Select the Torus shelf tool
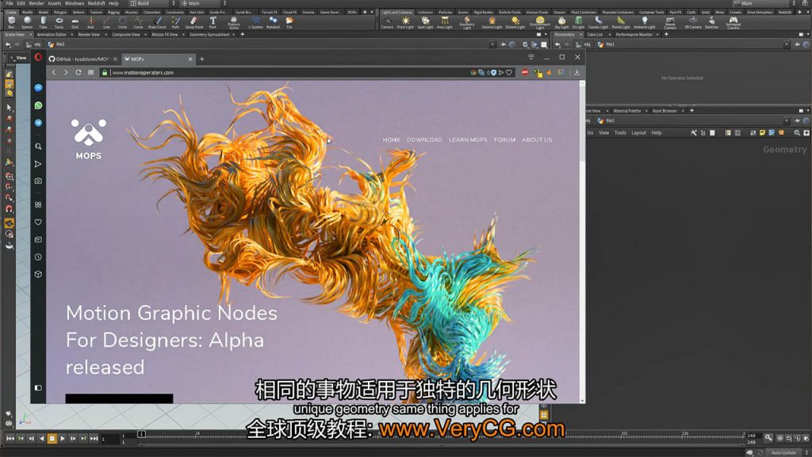The image size is (812, 457). (59, 22)
